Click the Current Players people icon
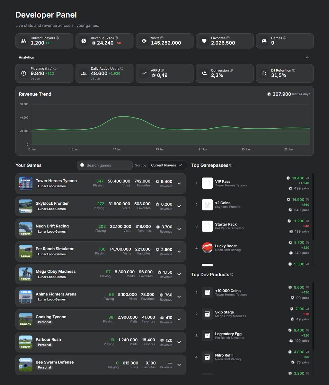The image size is (329, 385). click(x=23, y=41)
